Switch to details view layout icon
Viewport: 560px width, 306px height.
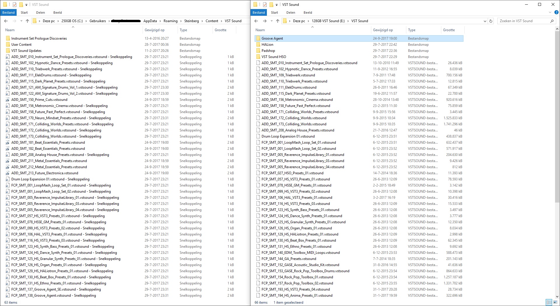click(549, 303)
